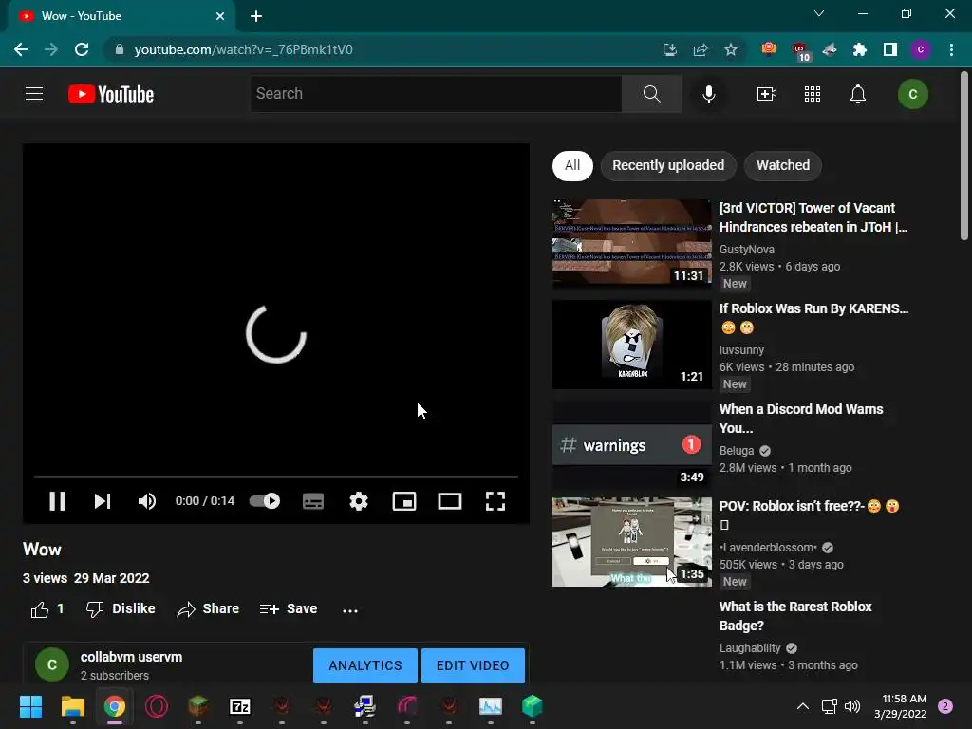The height and width of the screenshot is (729, 972).
Task: Click the address bar URL
Action: (244, 49)
